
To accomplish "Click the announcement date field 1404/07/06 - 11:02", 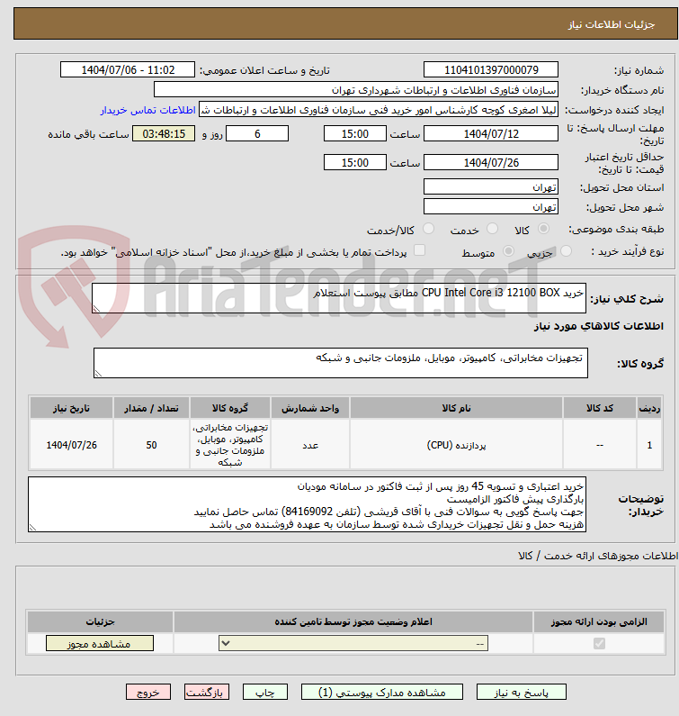I will [128, 70].
